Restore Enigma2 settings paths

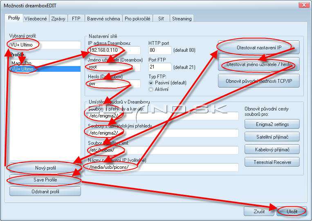[272, 124]
